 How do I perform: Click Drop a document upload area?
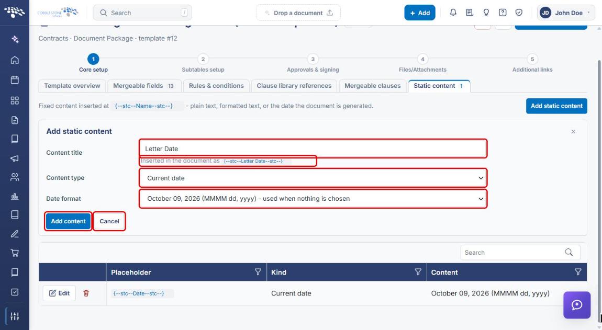click(x=298, y=13)
